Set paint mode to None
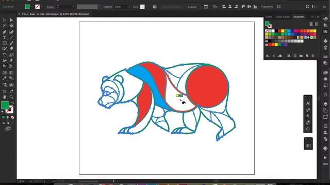 tap(12, 117)
